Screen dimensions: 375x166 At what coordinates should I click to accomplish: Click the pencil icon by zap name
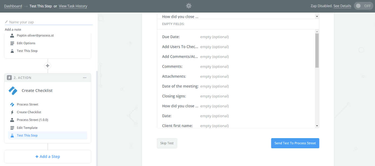point(6,22)
